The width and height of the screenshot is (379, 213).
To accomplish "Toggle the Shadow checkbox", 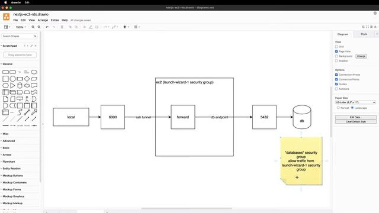I will (x=336, y=61).
